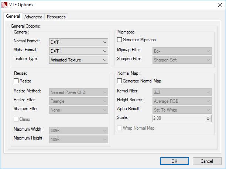Enable the Resize checkbox
The height and width of the screenshot is (169, 226).
tap(16, 81)
